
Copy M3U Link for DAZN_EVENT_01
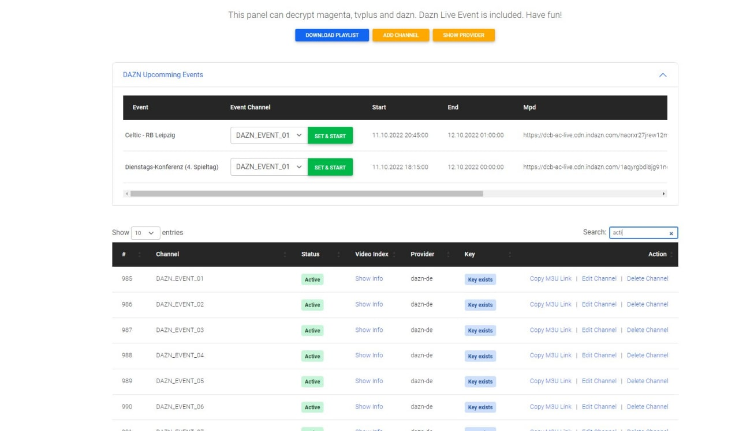coord(551,278)
